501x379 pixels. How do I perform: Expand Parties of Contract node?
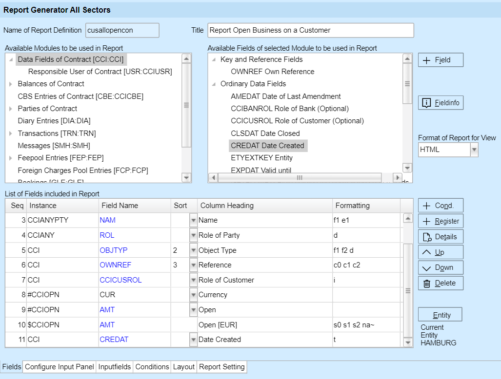(x=11, y=109)
